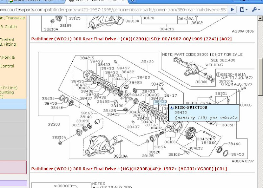Click the 'SEE SEC.430' note text
263x188 pixels.
pos(223,60)
